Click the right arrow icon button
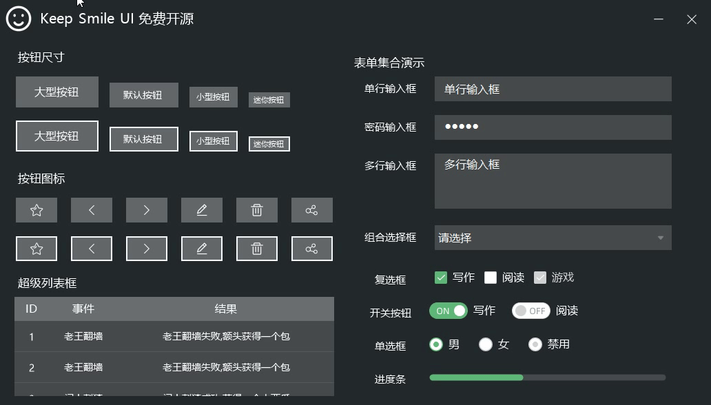Viewport: 711px width, 405px height. [x=146, y=209]
